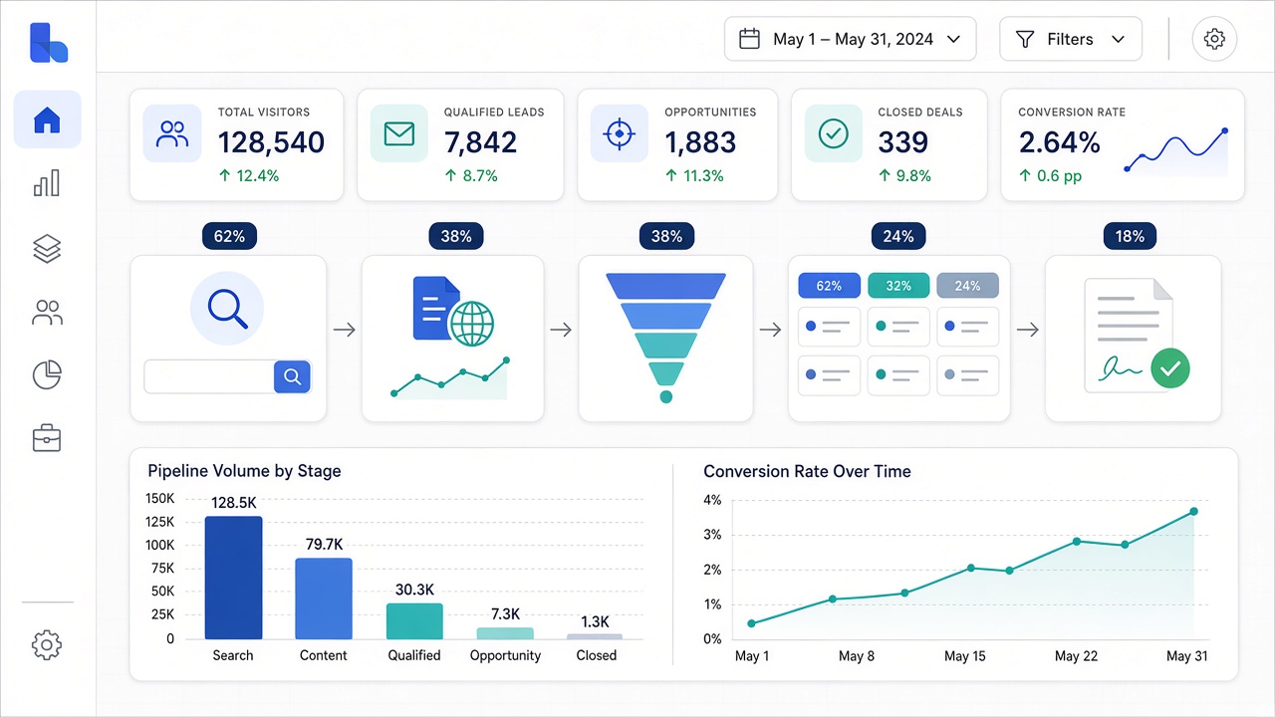Click the "Pipeline Volume by Stage" chart title
This screenshot has height=717, width=1275.
(244, 471)
